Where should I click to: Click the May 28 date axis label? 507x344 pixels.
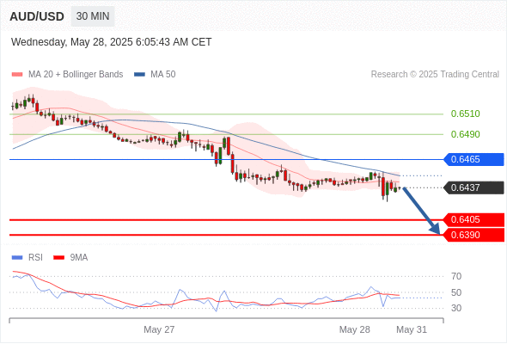pos(354,329)
